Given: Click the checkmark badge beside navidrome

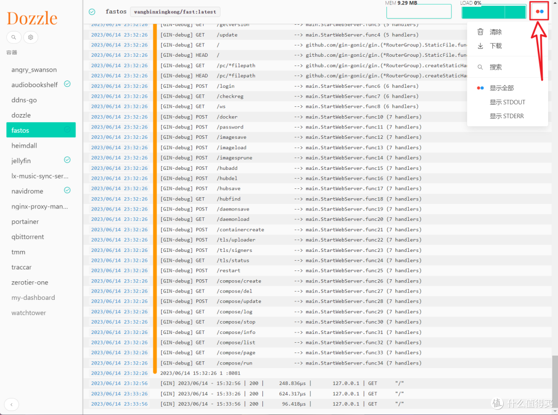Looking at the screenshot, I should click(67, 190).
